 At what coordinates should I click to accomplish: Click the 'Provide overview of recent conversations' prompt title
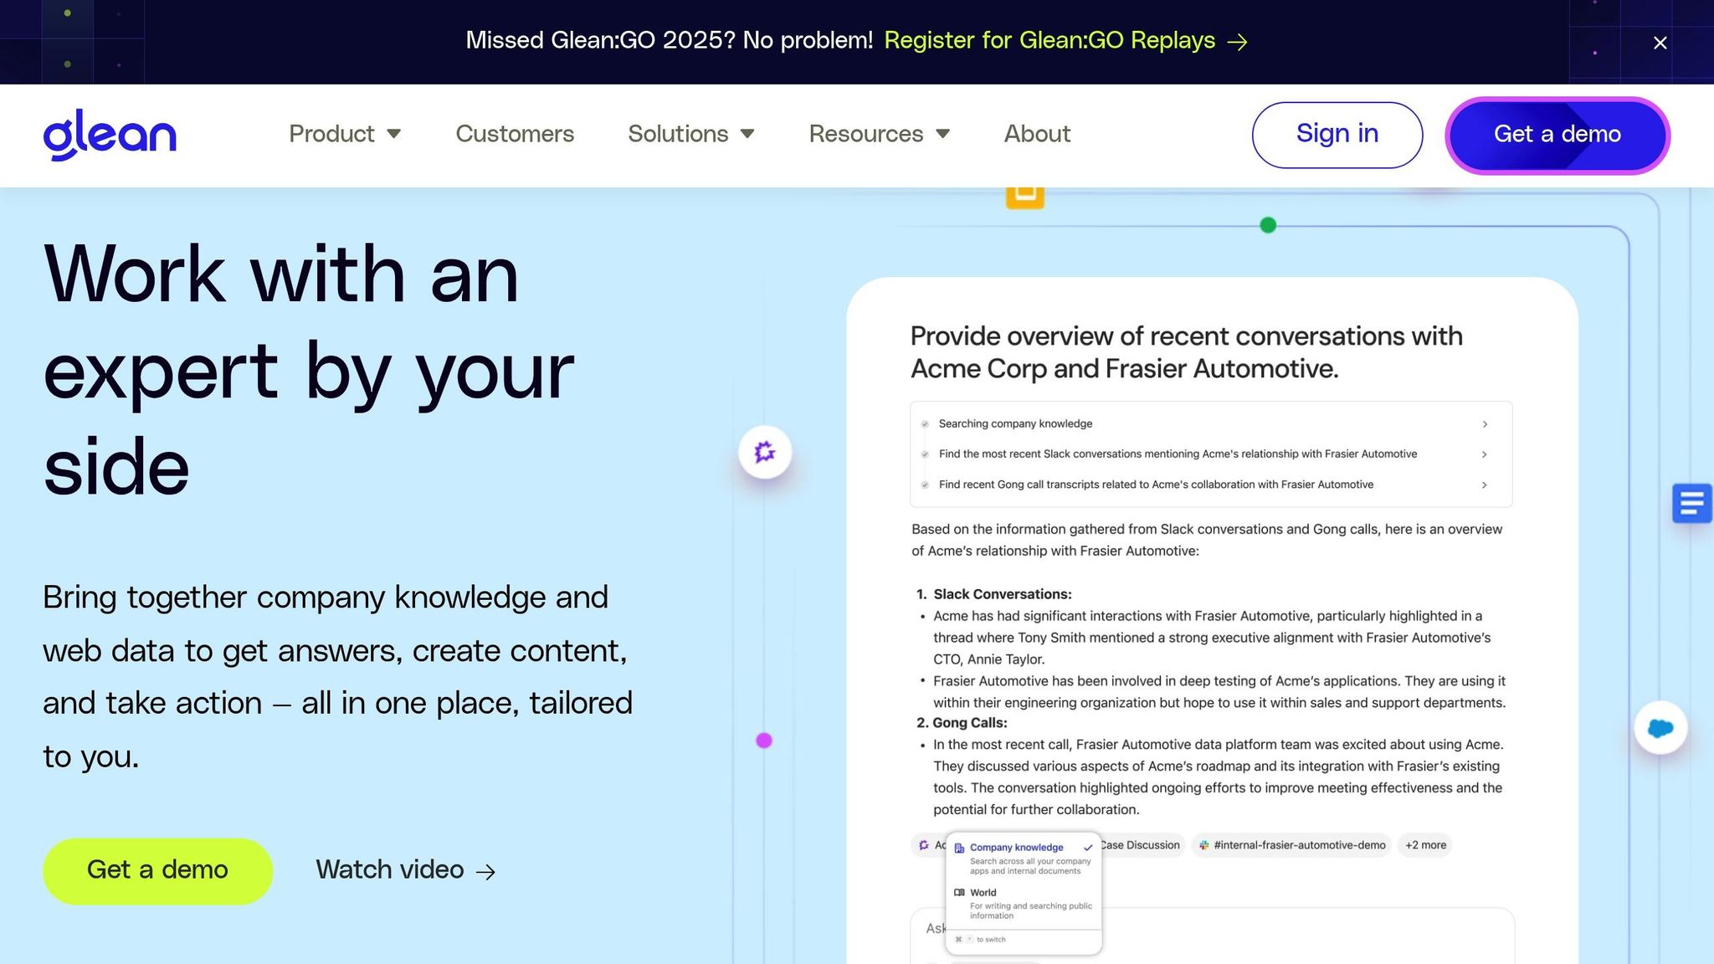[1187, 352]
